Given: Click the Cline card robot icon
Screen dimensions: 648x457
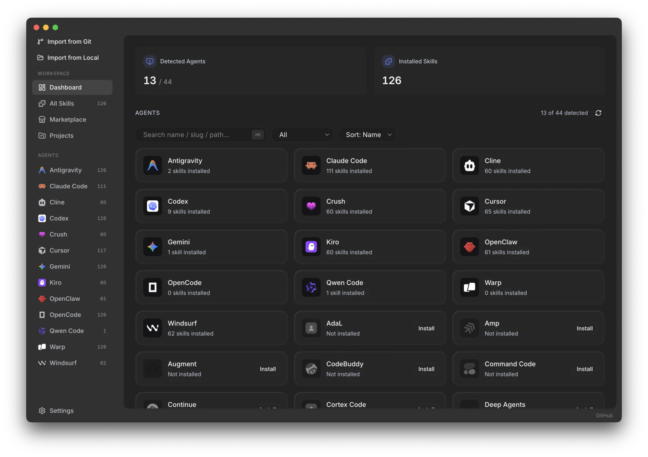Looking at the screenshot, I should pyautogui.click(x=469, y=166).
